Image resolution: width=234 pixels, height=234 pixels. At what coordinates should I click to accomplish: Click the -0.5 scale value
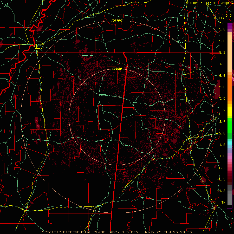(222, 179)
